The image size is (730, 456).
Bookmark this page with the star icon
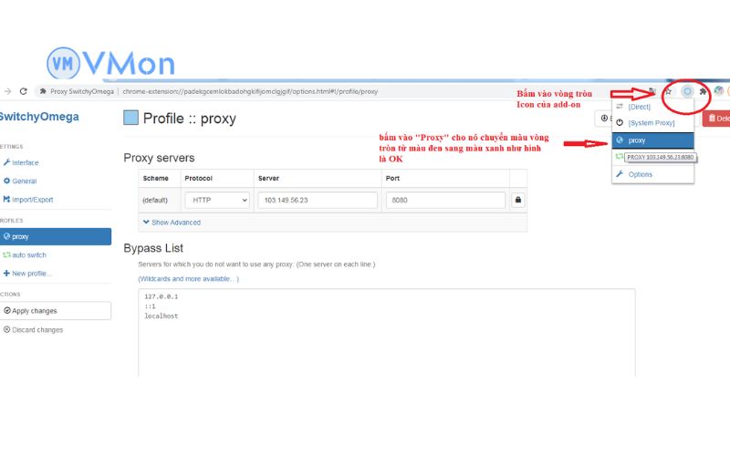[668, 91]
